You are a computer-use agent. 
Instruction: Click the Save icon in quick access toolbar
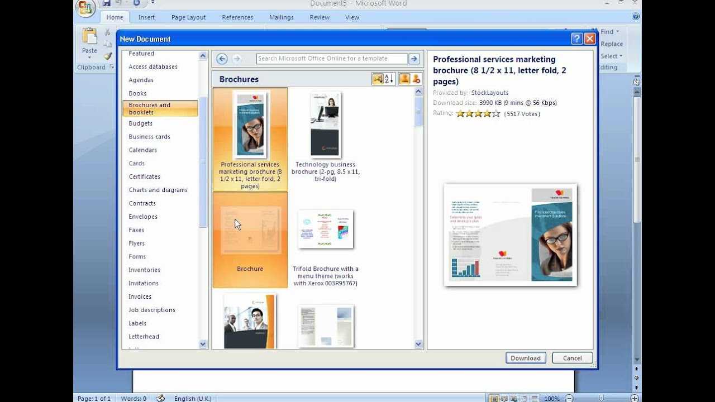(106, 3)
